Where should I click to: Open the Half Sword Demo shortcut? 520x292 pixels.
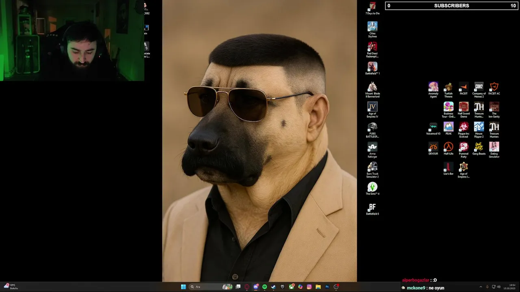click(x=464, y=109)
